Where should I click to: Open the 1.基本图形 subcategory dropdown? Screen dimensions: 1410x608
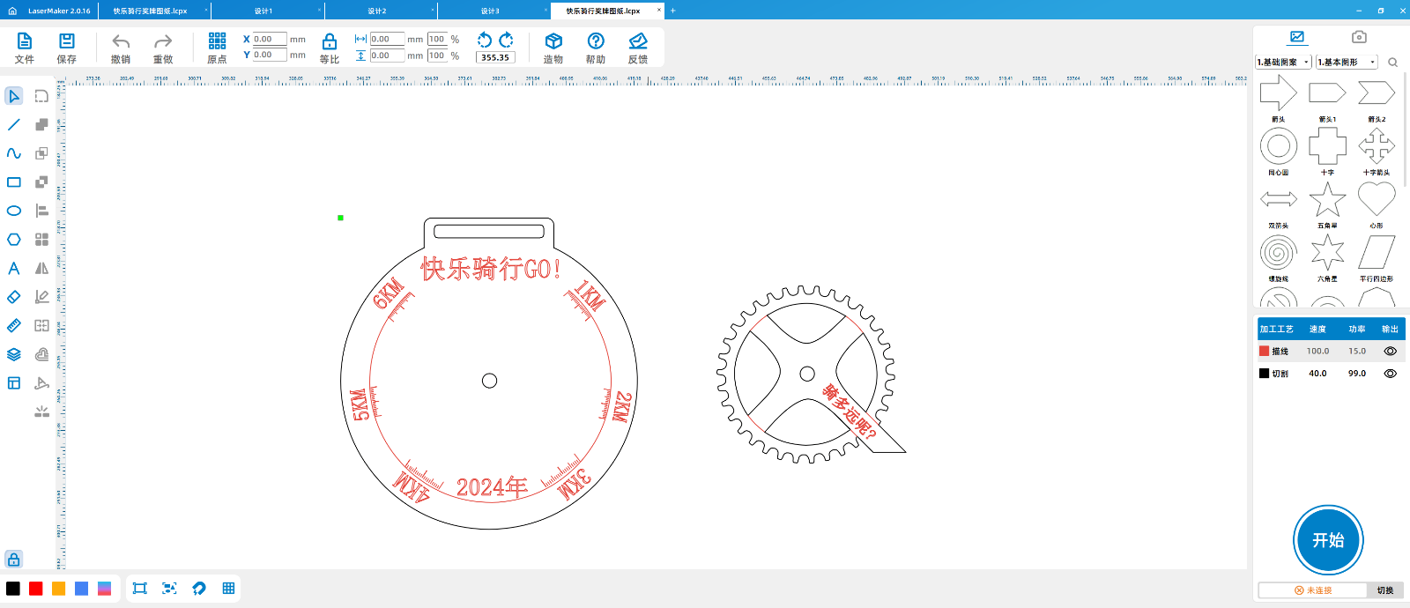coord(1346,63)
